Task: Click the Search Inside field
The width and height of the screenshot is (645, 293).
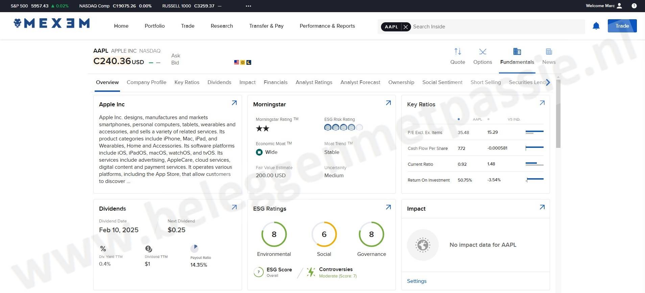Action: pyautogui.click(x=497, y=27)
